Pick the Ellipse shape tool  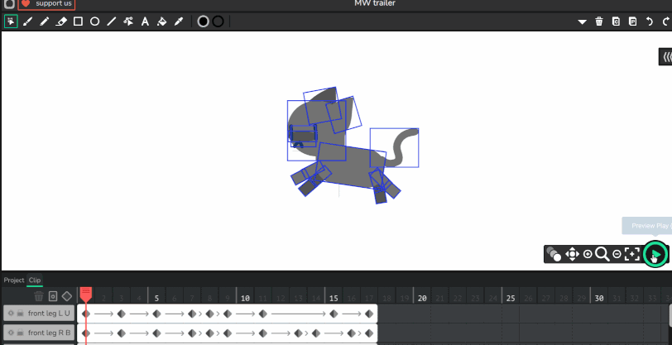click(94, 22)
